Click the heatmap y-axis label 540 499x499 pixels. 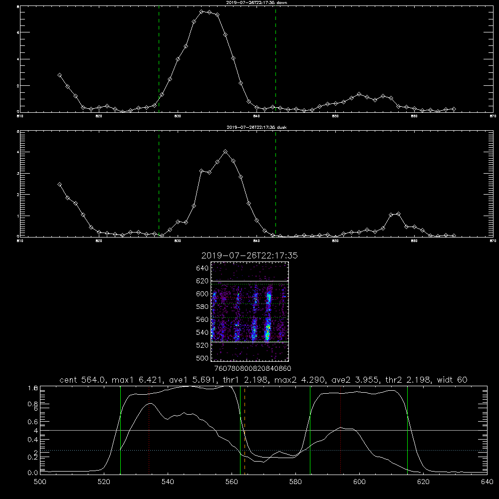202,332
